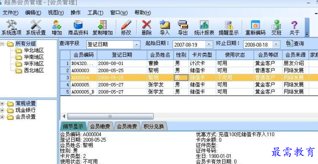
Task: Switch to the 会员缴费 tab
Action: pyautogui.click(x=100, y=126)
